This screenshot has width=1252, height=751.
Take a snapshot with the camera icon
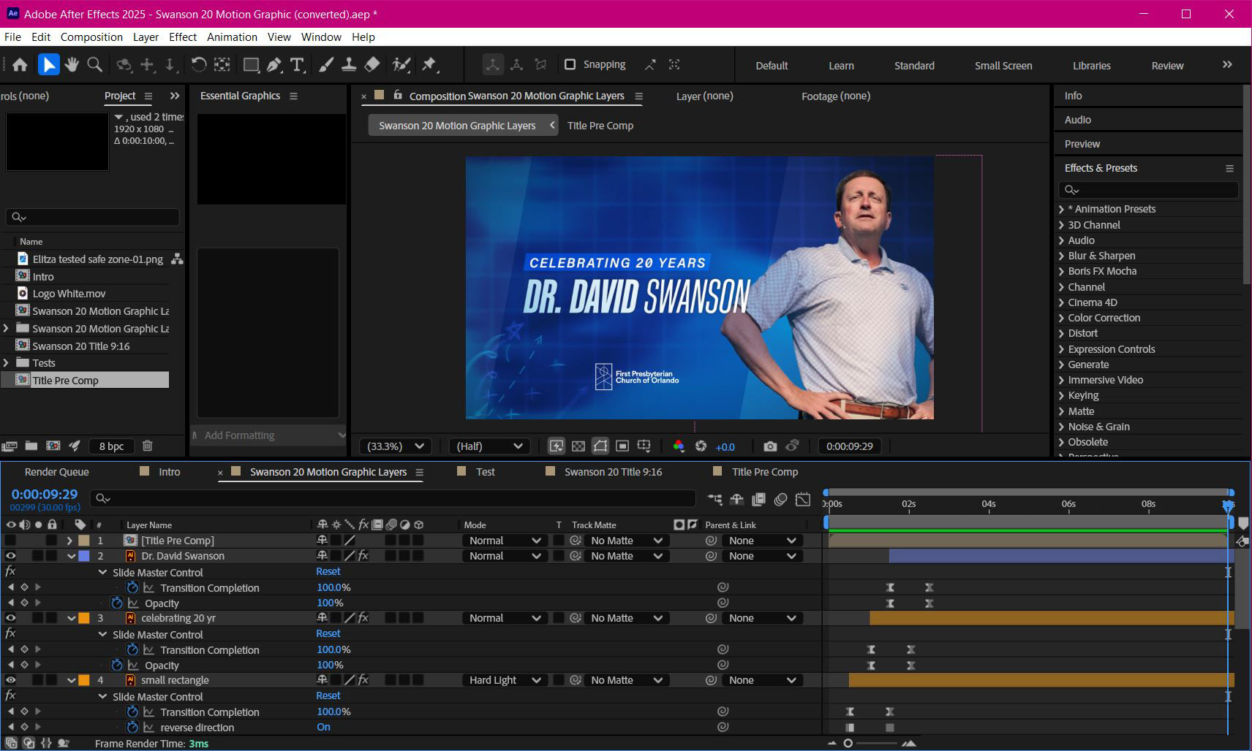click(x=770, y=446)
